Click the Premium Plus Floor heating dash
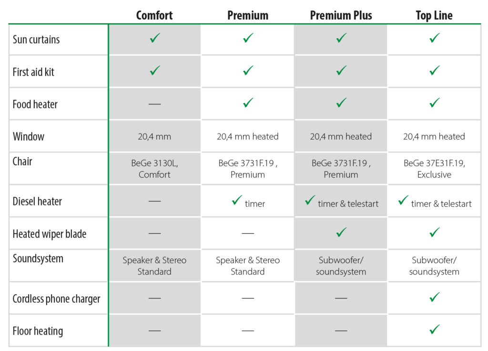Viewport: 488px width, 351px height. (x=341, y=330)
